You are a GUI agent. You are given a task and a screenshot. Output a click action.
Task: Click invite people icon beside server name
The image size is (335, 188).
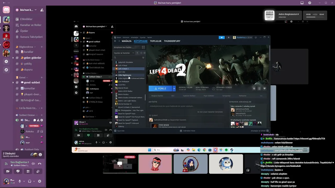42,10
